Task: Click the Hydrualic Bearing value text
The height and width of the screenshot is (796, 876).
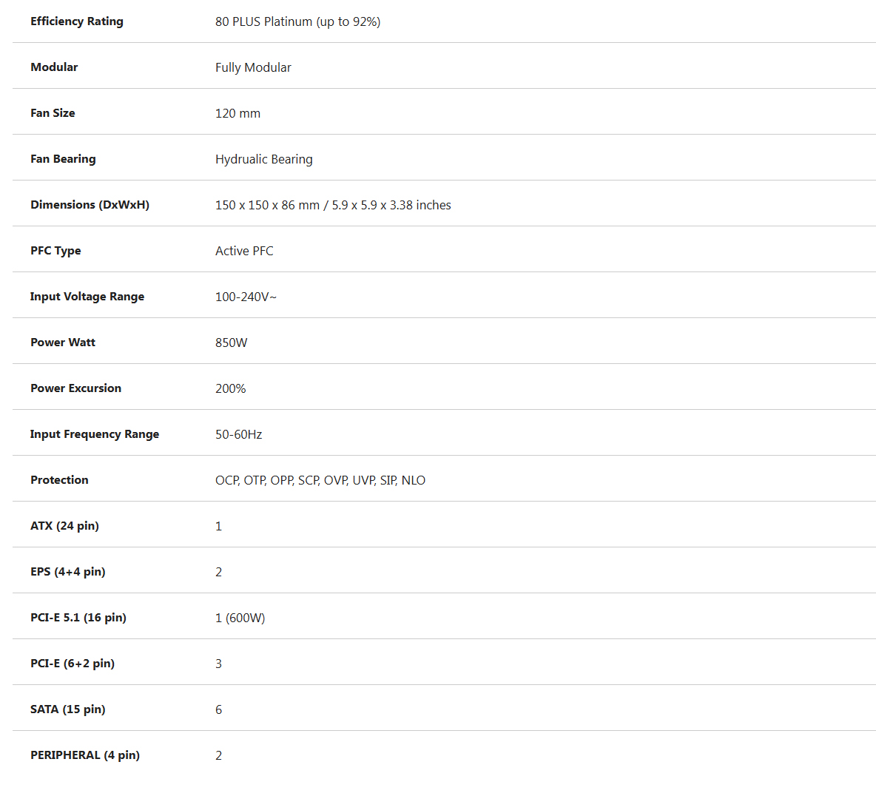Action: 263,159
